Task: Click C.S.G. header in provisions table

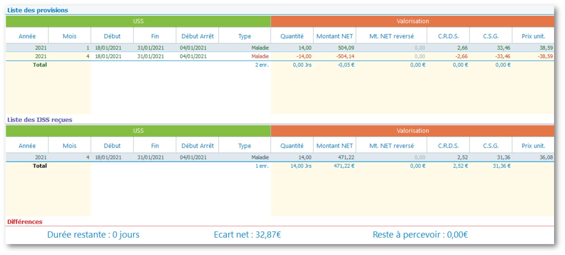Action: 491,36
